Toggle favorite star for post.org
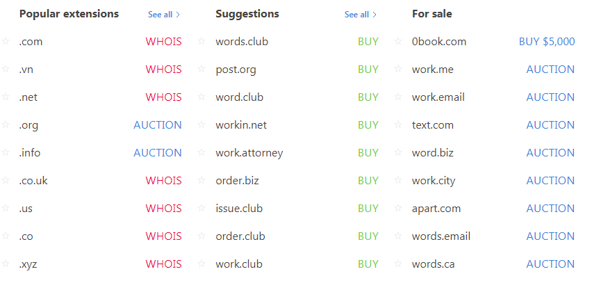 [202, 70]
